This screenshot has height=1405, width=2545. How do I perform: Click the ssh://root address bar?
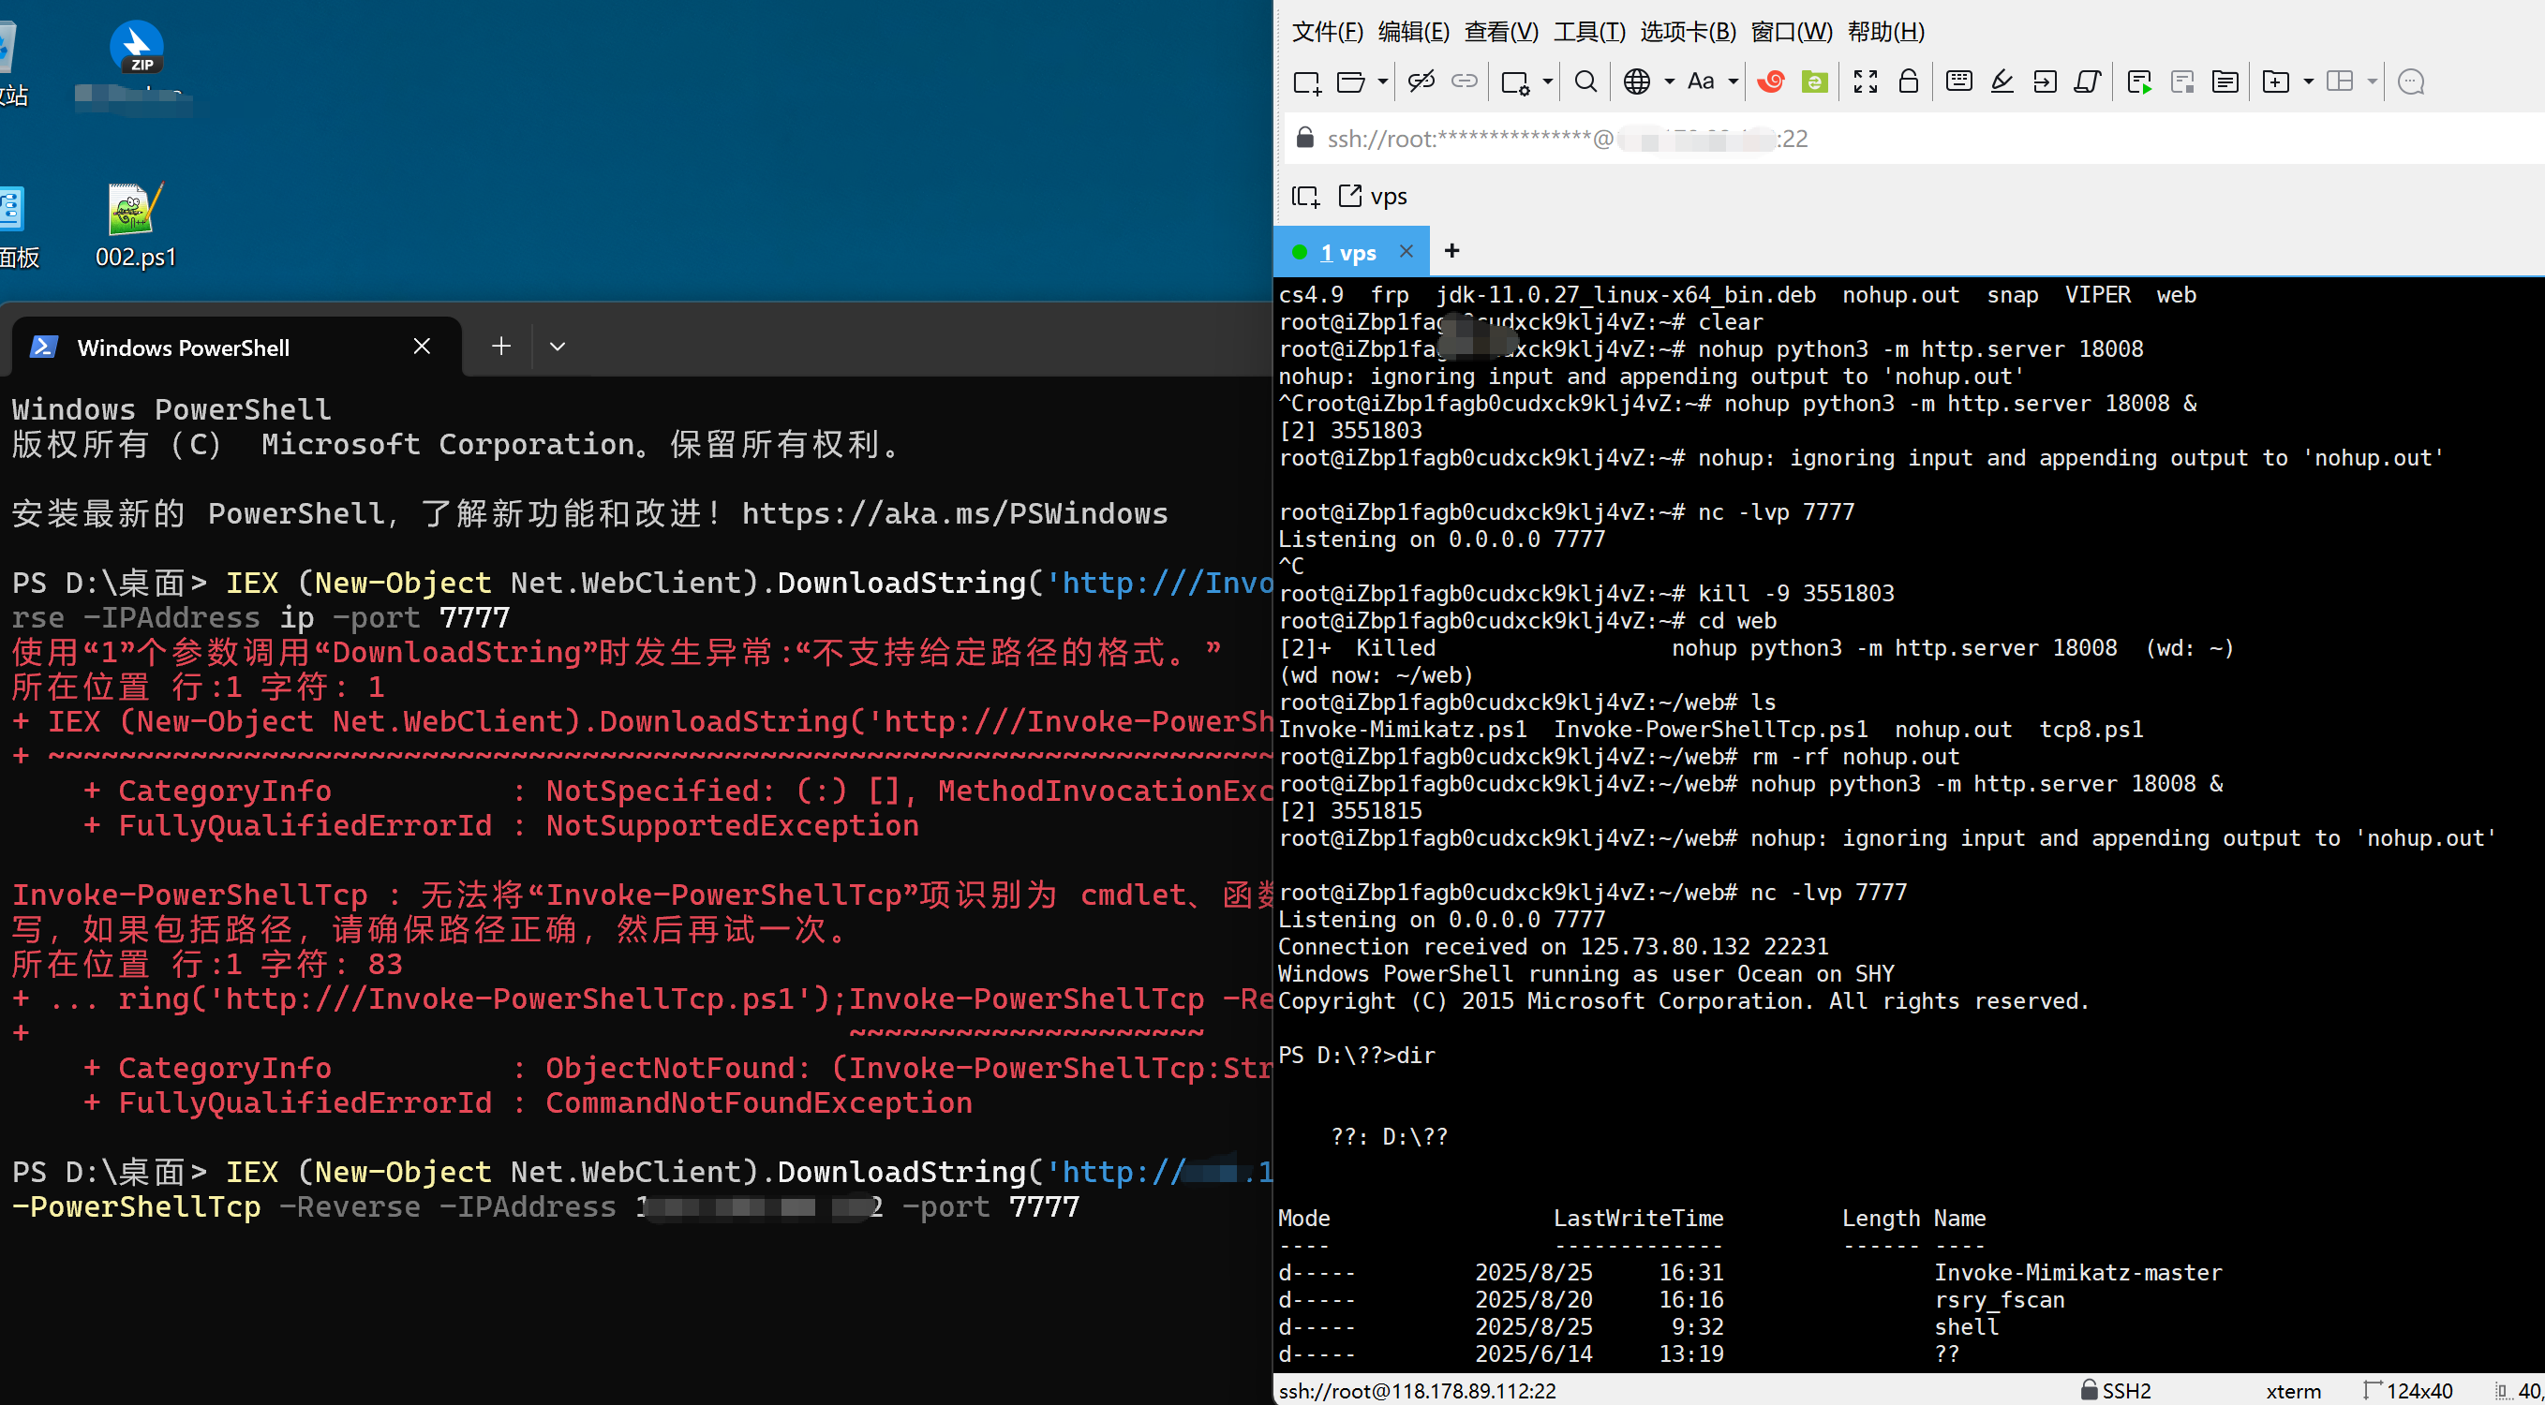coord(1581,139)
